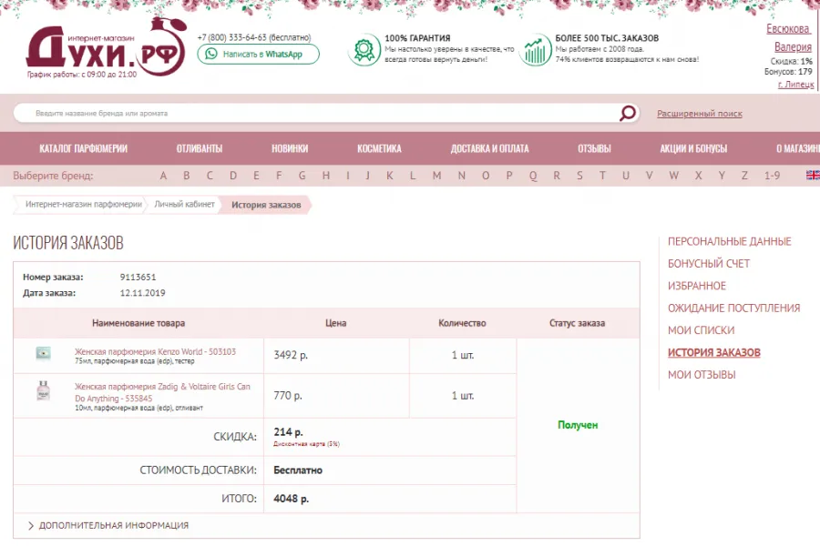Viewport: 820px width, 546px height.
Task: Click the Более 500 тыс. заказов heading
Action: click(607, 38)
